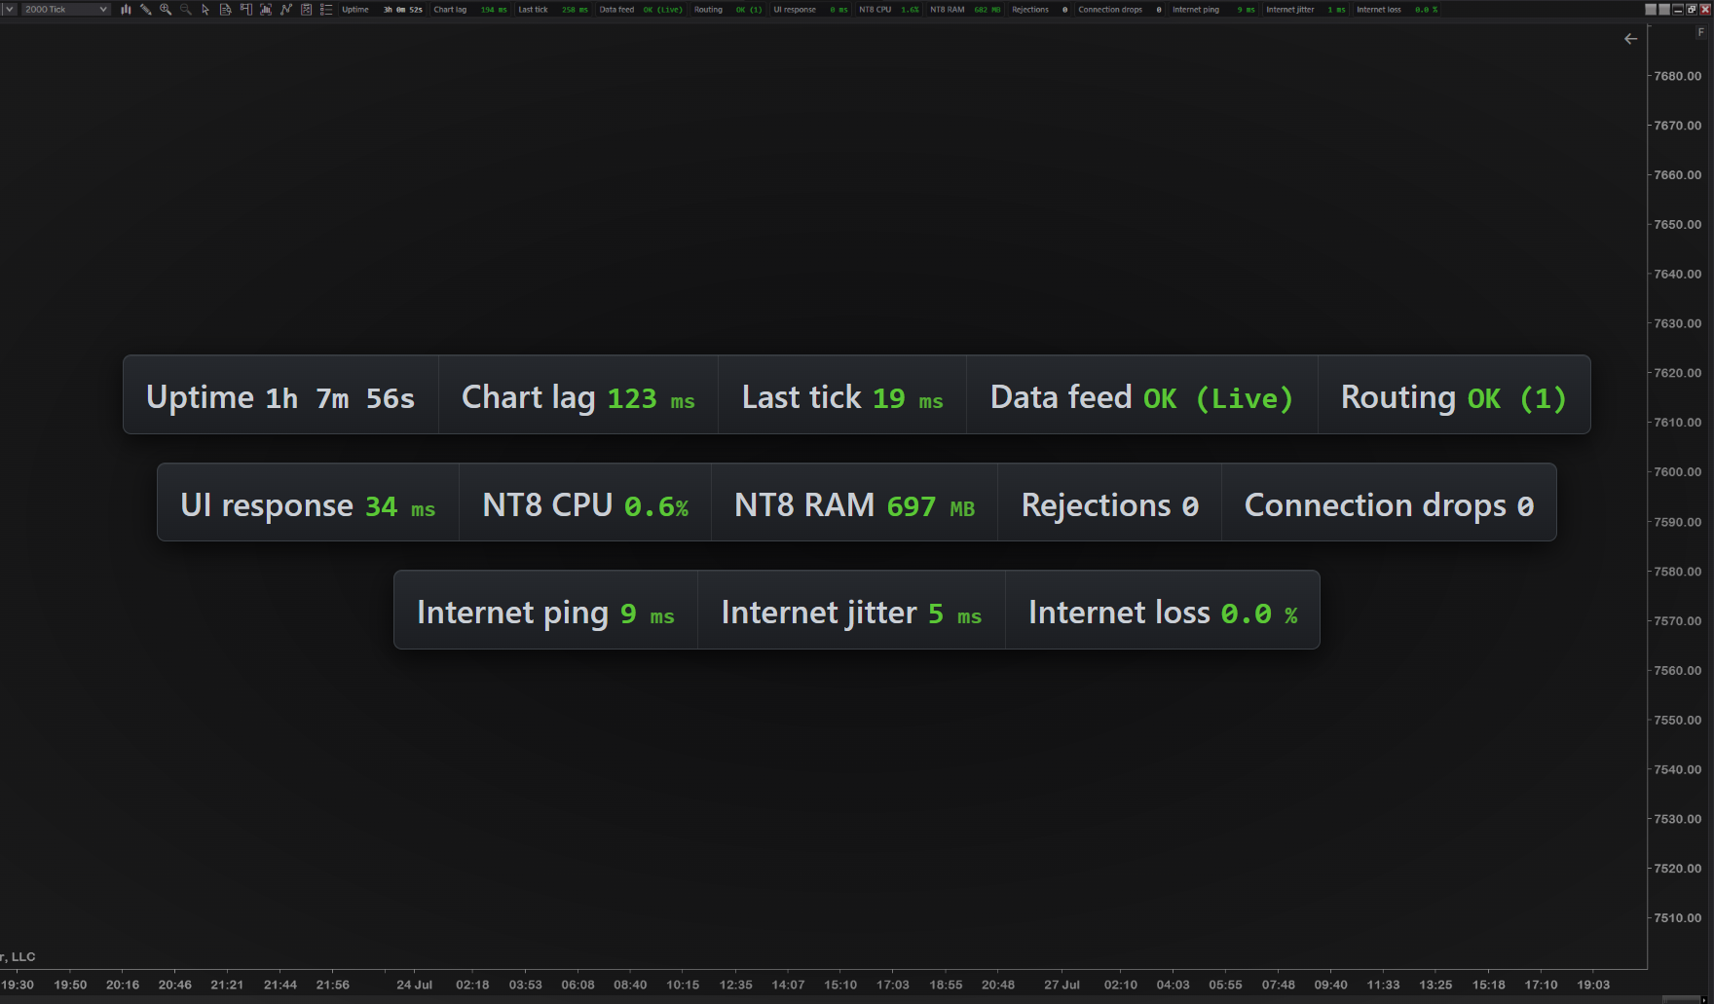Click the large Connection drops 0 panel

1389,502
